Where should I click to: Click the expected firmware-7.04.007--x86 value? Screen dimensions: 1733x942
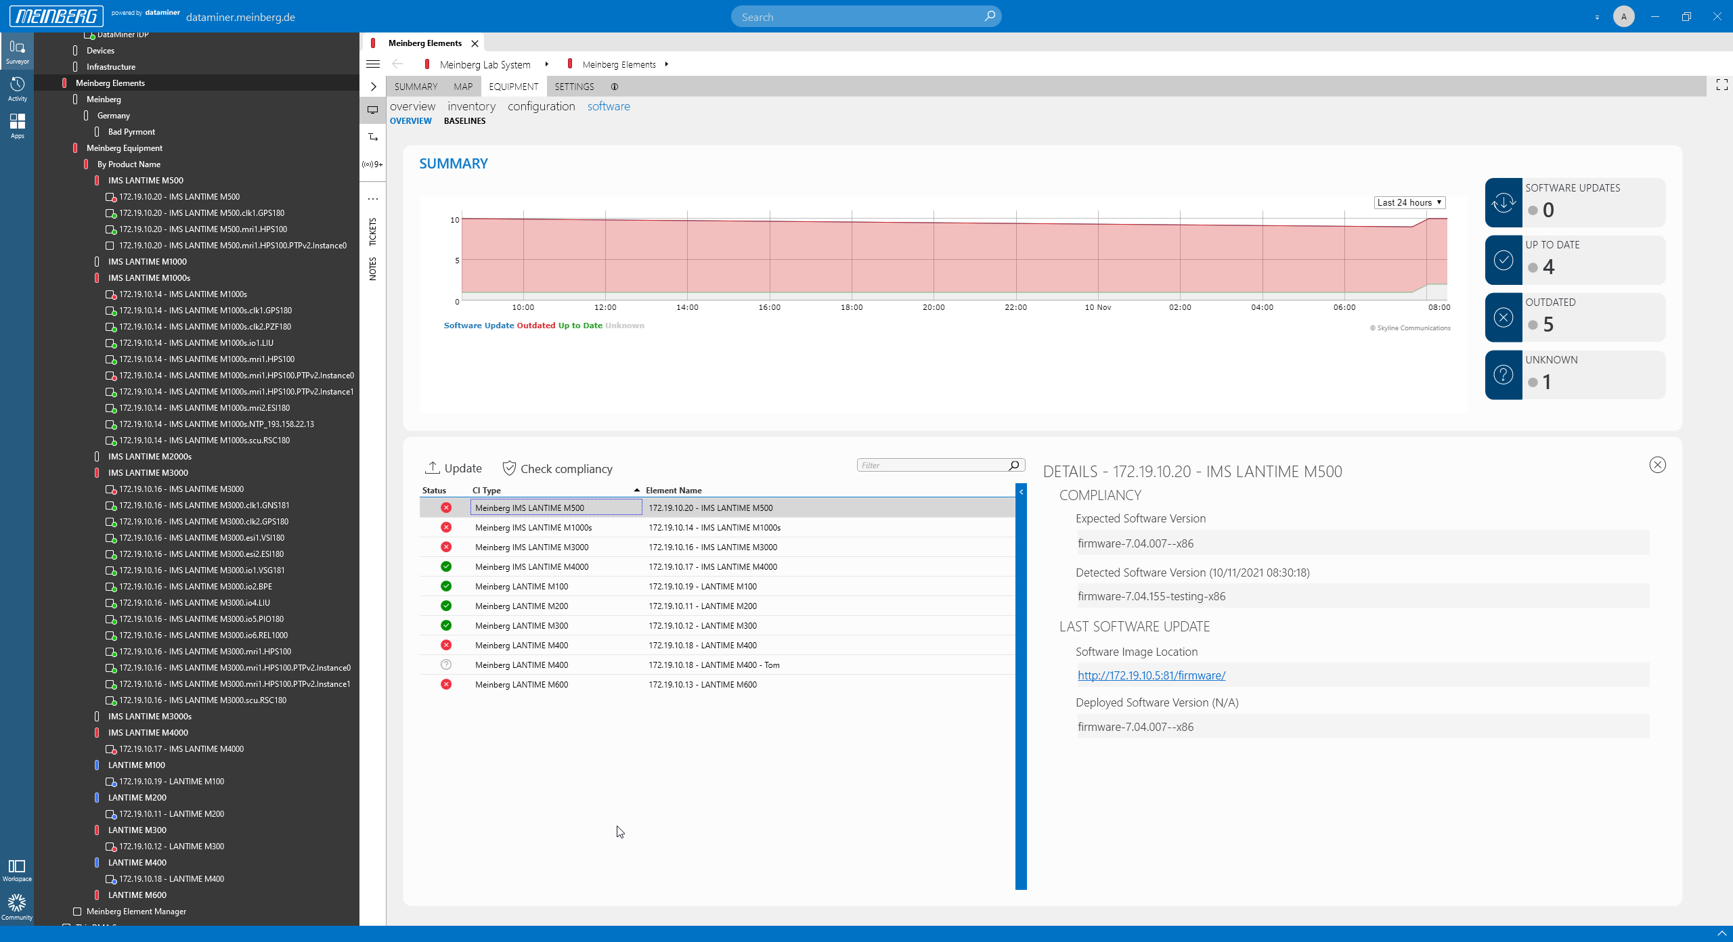[1363, 543]
